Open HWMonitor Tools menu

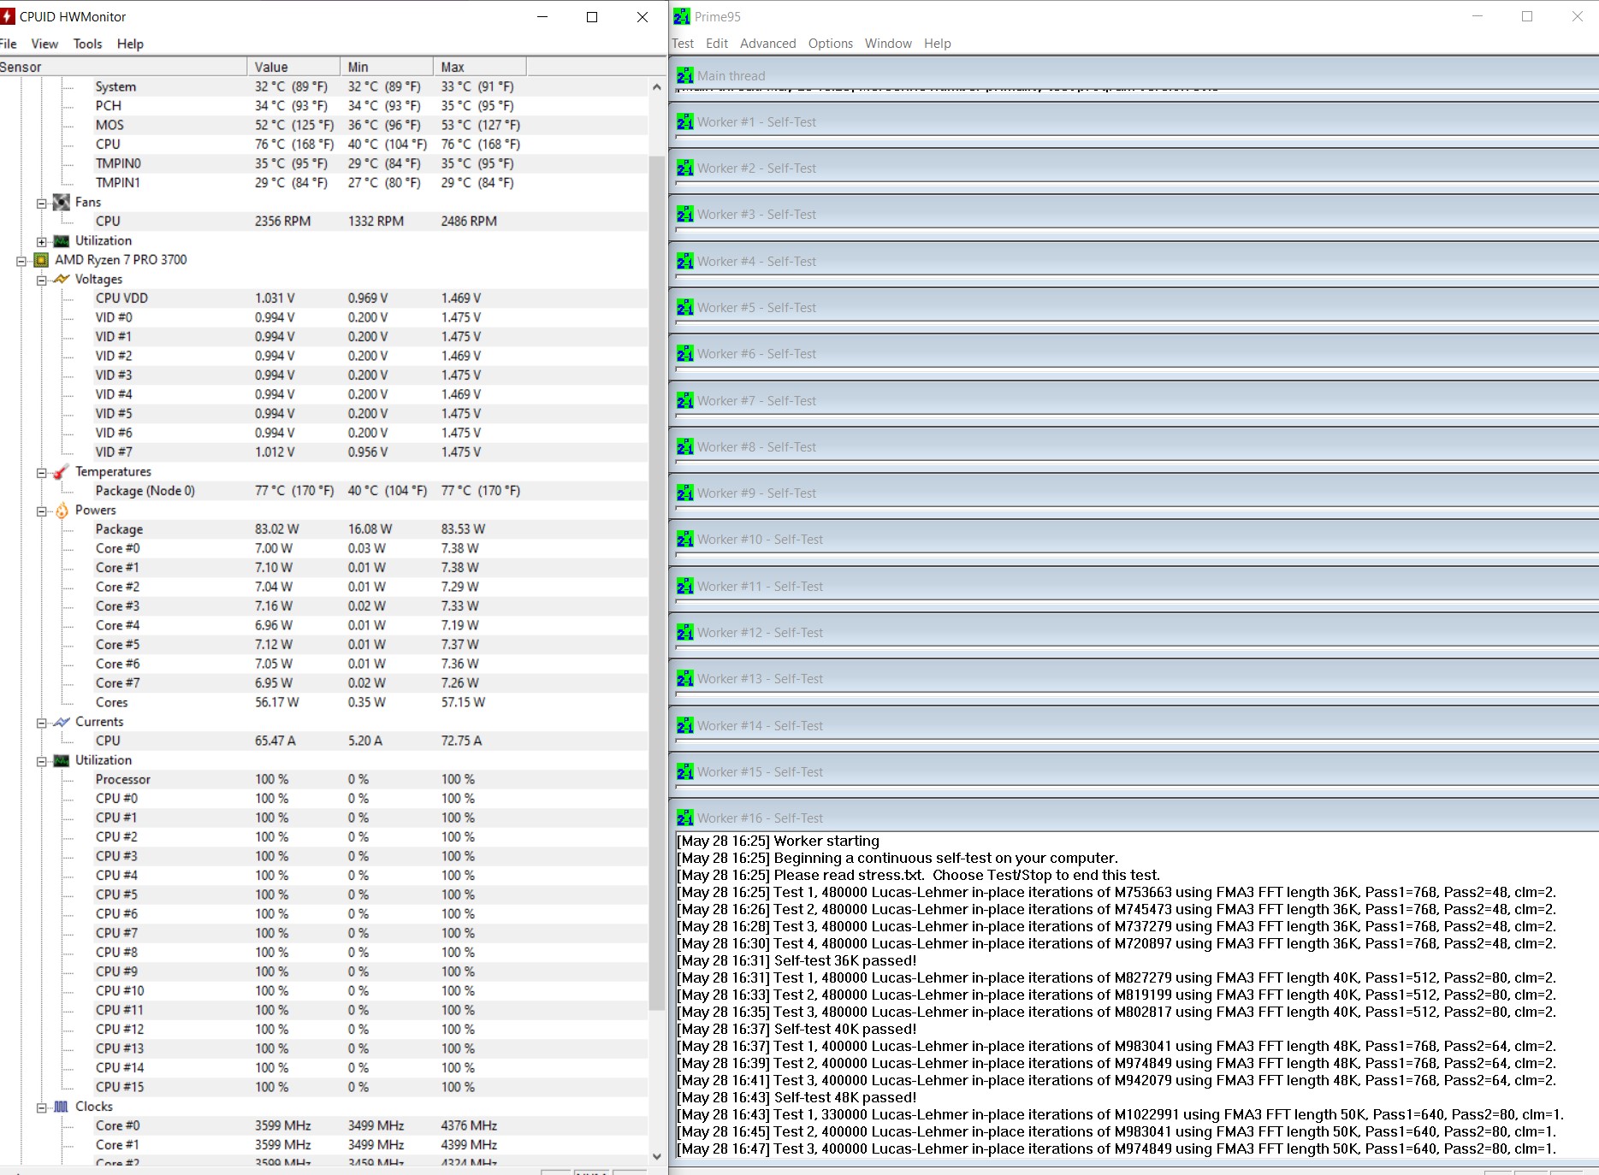pos(87,44)
